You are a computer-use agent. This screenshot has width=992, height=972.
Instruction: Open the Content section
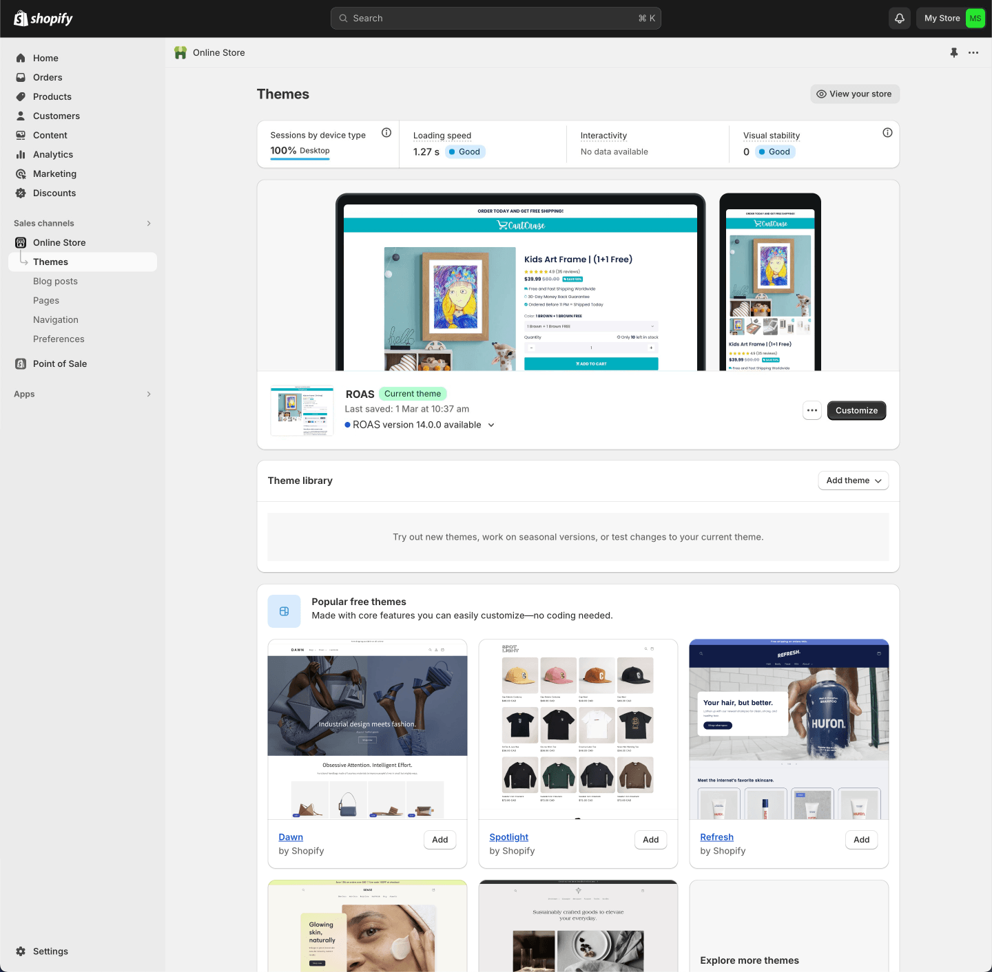50,135
